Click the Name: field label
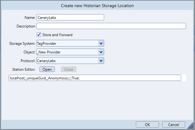 pyautogui.click(x=30, y=18)
